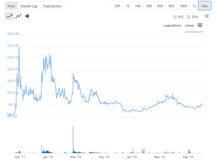This screenshot has width=216, height=163.
Task: Switch chart scale to Logarithmic
Action: 172,26
